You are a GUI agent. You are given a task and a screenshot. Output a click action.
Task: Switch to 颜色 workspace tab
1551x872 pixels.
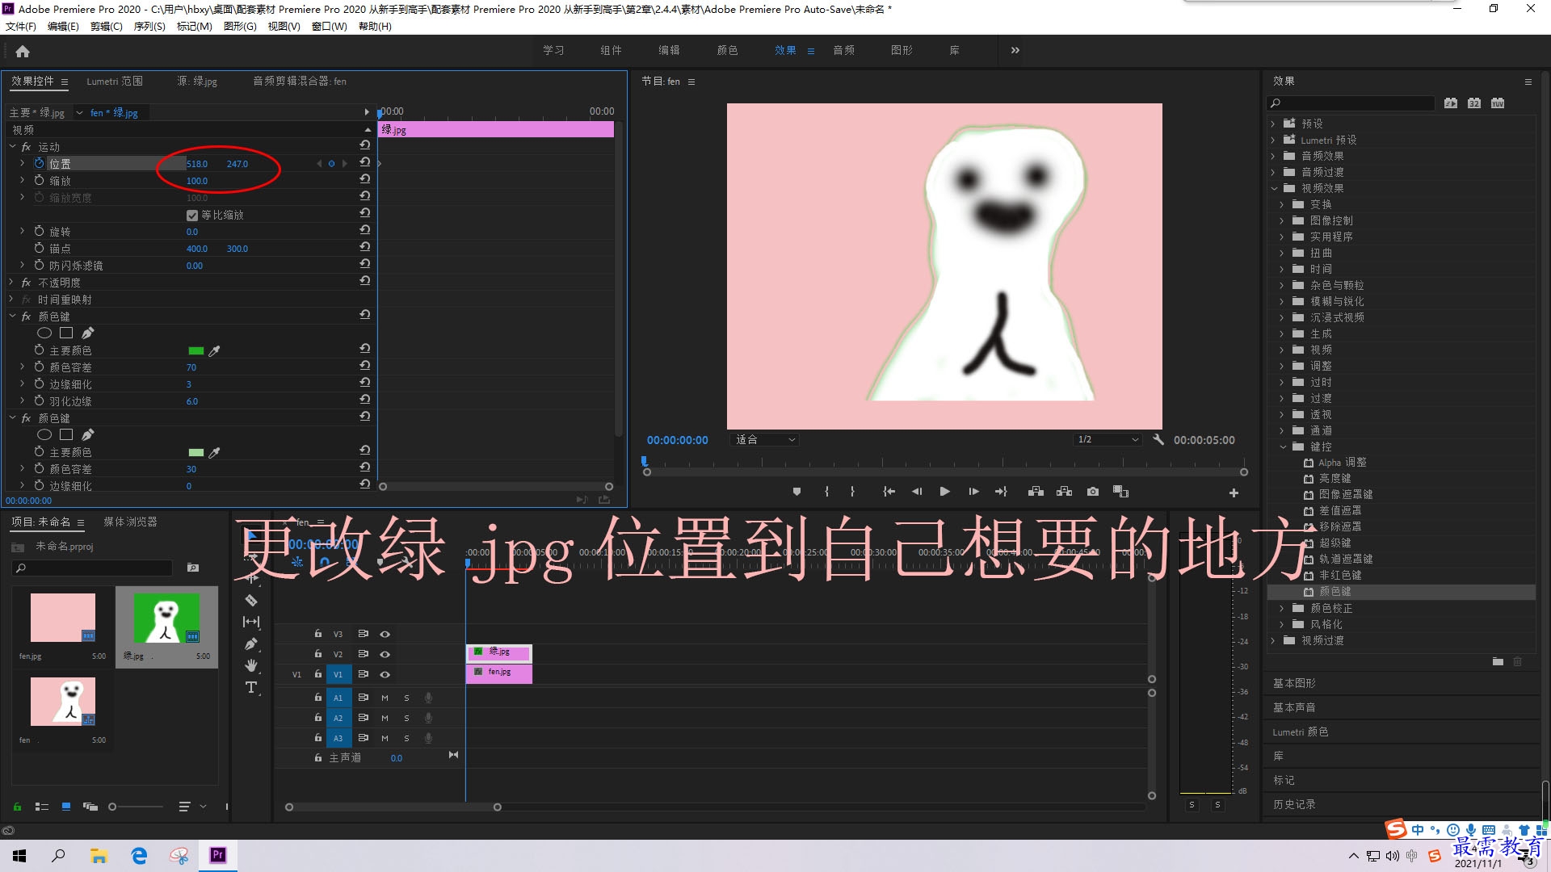[727, 50]
